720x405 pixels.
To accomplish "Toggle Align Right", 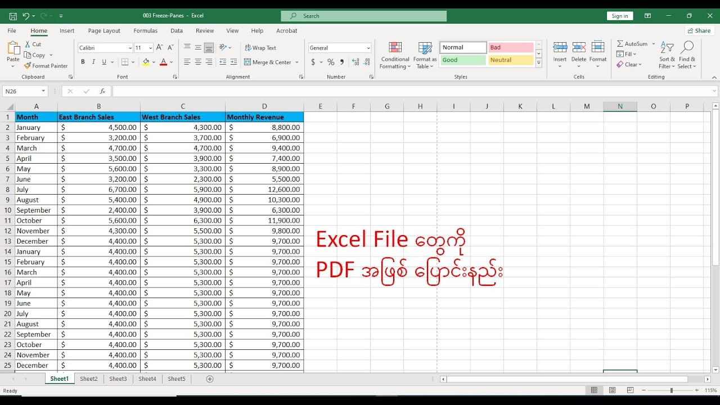I will click(x=209, y=62).
